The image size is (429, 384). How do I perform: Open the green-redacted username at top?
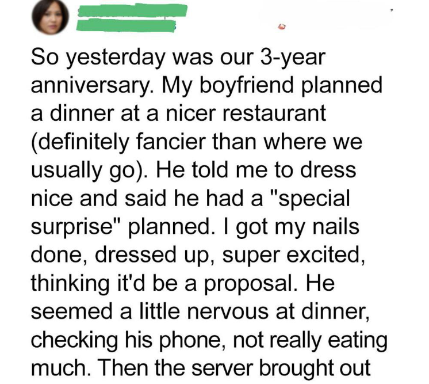pyautogui.click(x=132, y=10)
